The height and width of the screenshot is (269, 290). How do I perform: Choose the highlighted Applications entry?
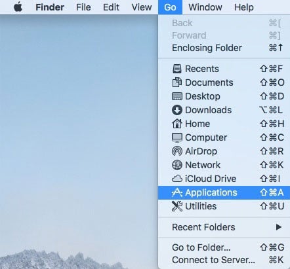[x=224, y=192]
